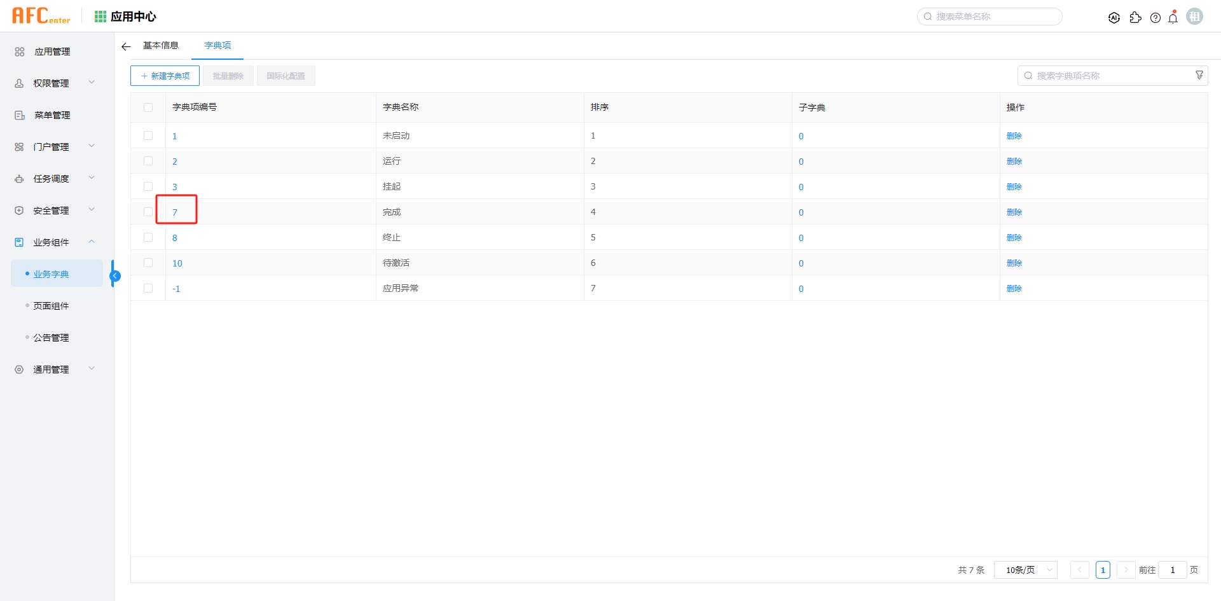Select all rows using the header checkbox
Screen dimensions: 1221x601
[148, 107]
